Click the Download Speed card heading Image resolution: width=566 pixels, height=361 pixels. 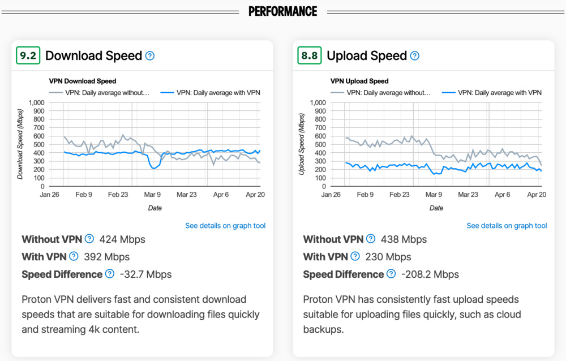pos(94,55)
